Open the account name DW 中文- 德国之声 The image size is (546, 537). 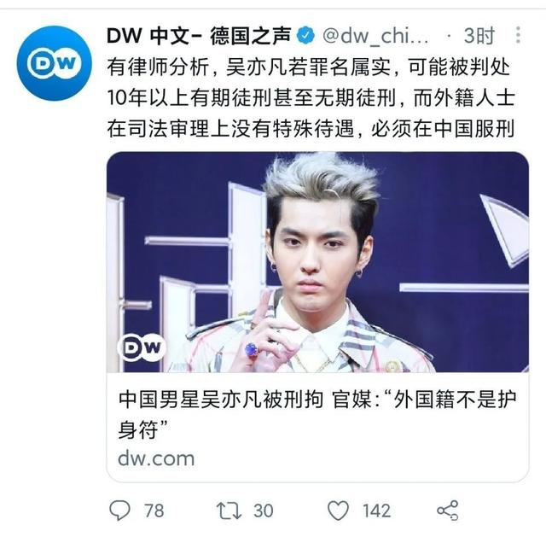pyautogui.click(x=199, y=36)
